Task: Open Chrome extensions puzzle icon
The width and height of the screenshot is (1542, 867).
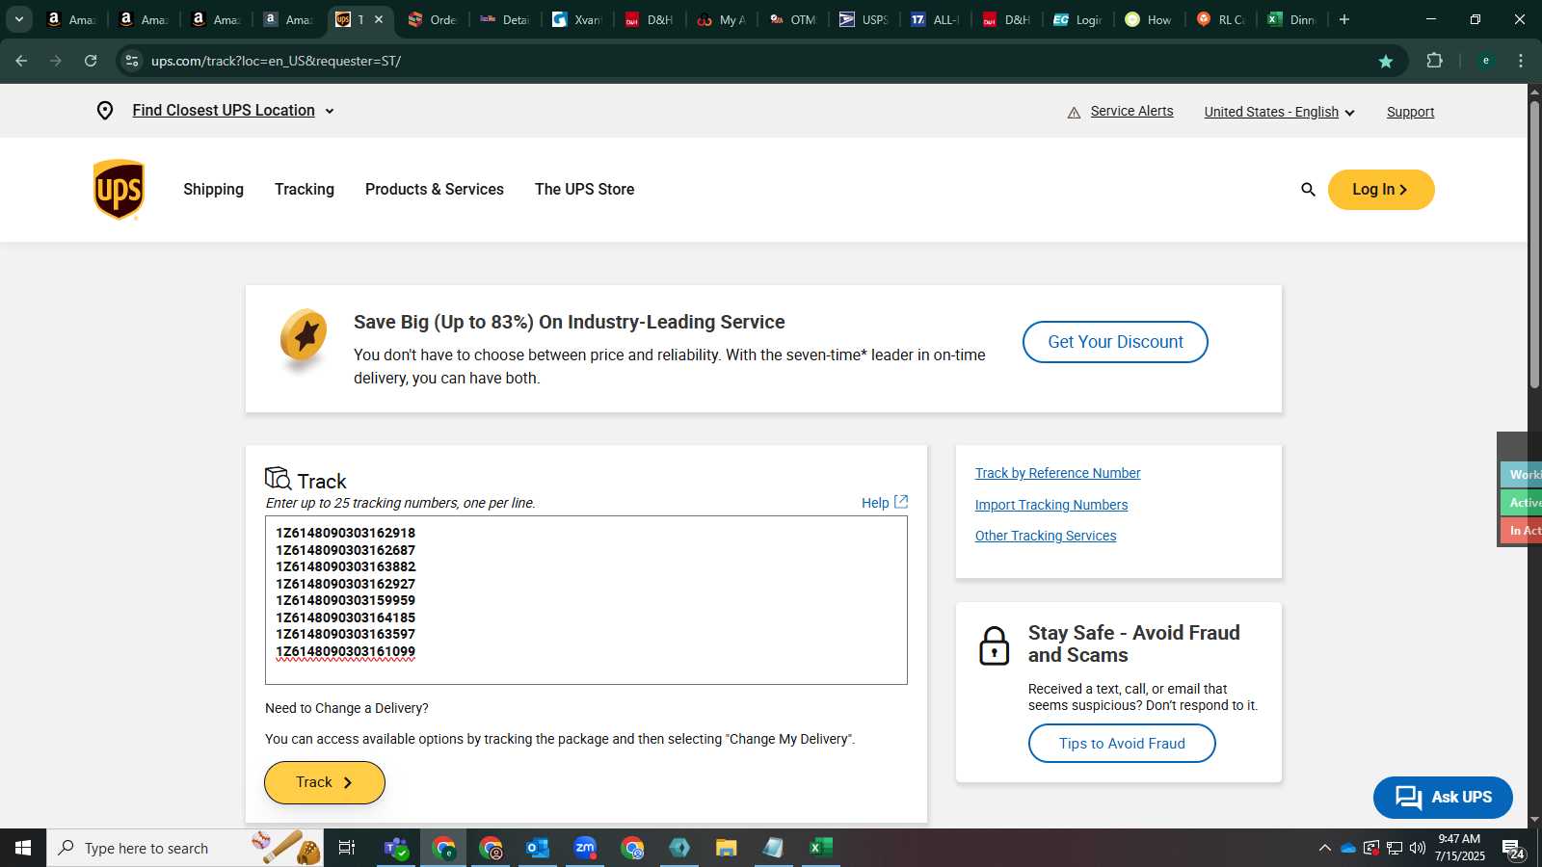Action: 1434,61
